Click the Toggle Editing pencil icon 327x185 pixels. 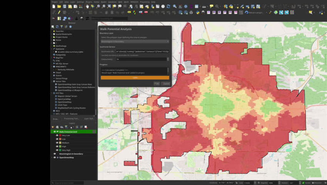59,12
